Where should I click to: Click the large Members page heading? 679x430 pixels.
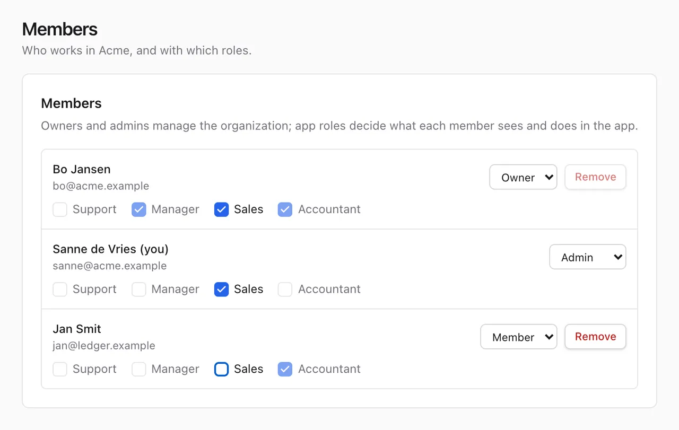click(x=60, y=29)
